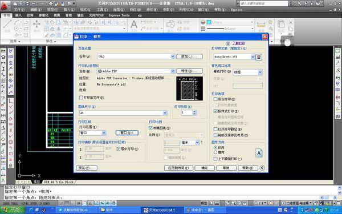Image resolution: width=342 pixels, height=214 pixels.
Task: Click the plot style table editor icon
Action: coord(259,57)
